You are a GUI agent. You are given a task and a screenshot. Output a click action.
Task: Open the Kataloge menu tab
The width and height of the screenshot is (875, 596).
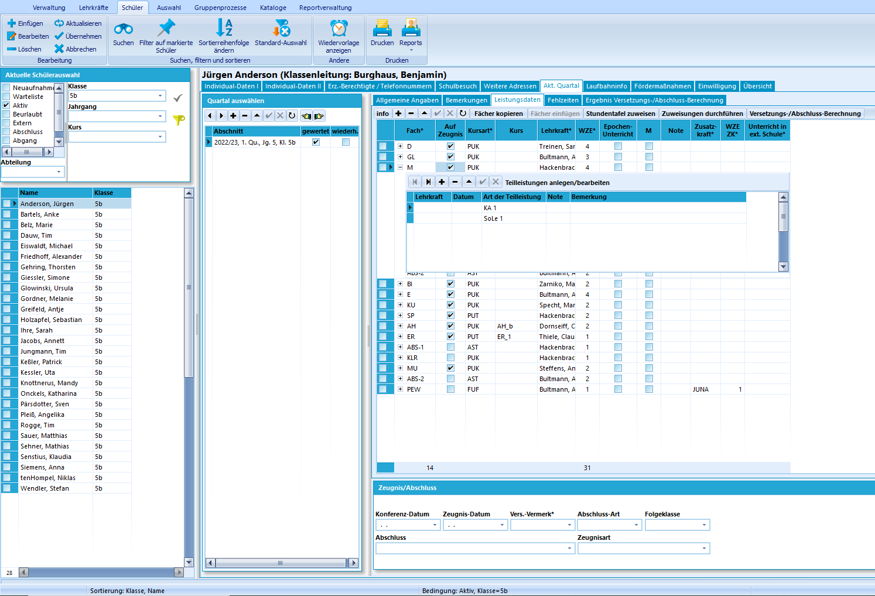(x=273, y=8)
